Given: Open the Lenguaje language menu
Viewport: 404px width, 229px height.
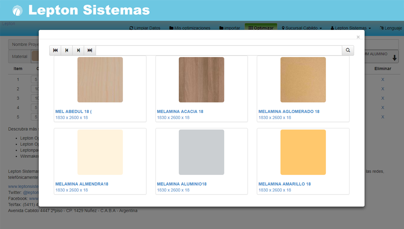Looking at the screenshot, I should [391, 28].
